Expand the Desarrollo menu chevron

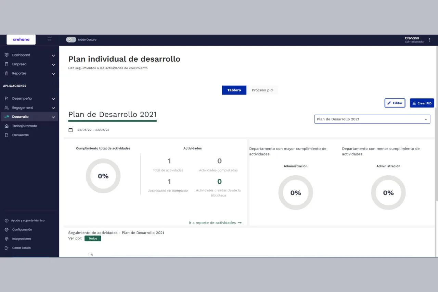point(53,117)
